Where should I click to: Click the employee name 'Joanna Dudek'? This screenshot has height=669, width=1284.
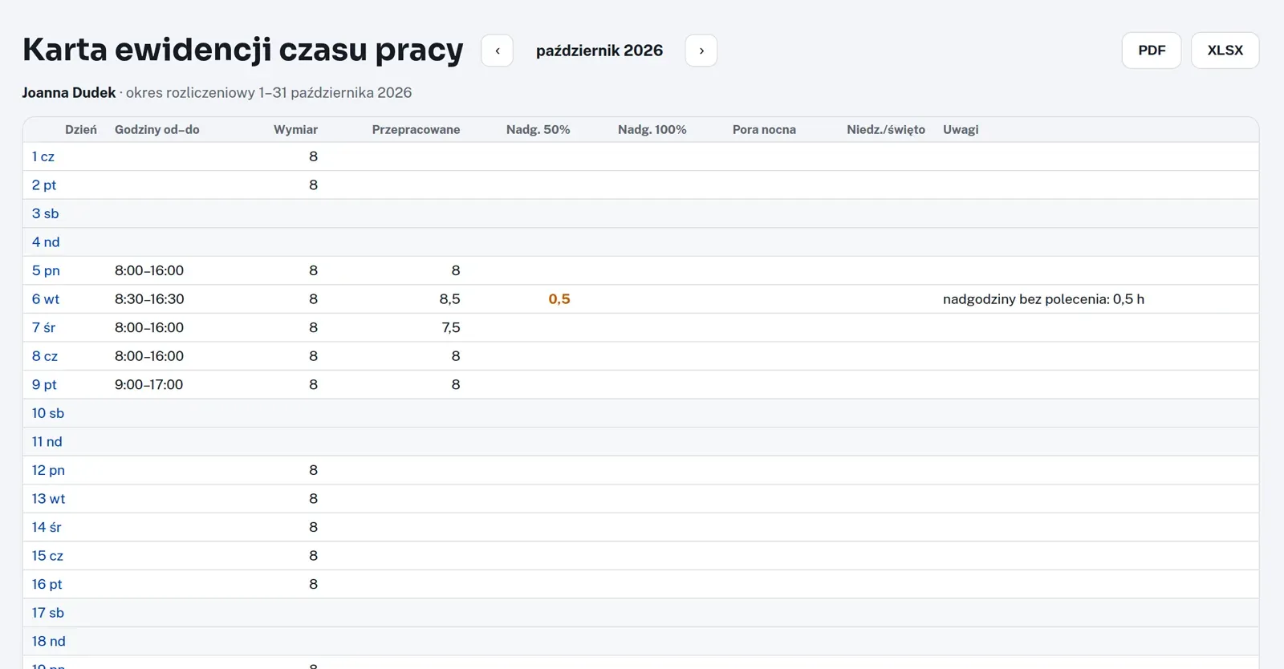(x=69, y=92)
